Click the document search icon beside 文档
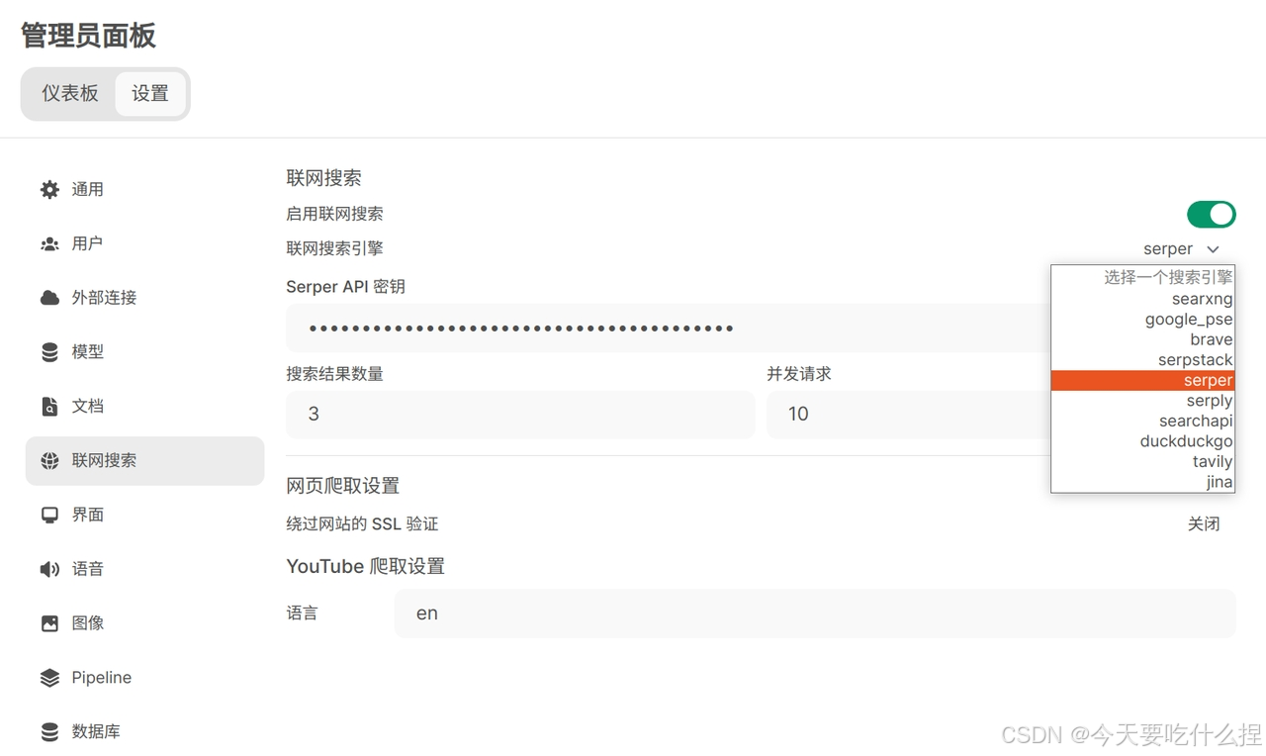 pos(49,407)
